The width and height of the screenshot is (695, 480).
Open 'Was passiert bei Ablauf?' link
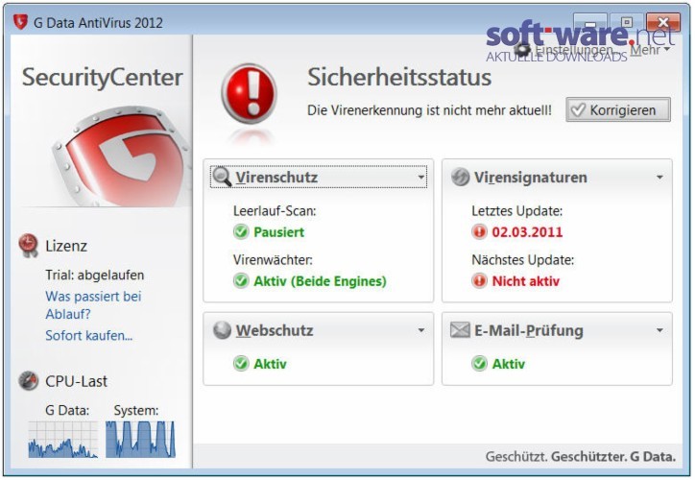pos(93,305)
